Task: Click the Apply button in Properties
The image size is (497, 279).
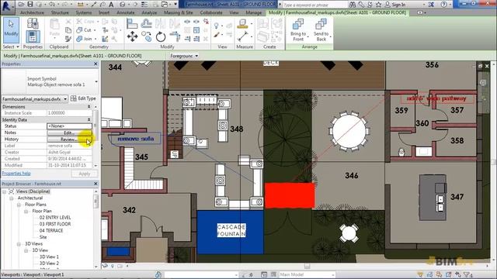Action: (85, 174)
